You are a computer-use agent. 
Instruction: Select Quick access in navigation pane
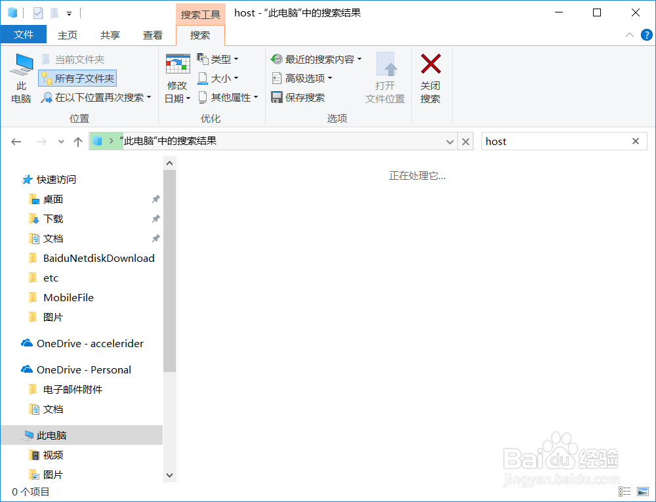[x=49, y=179]
